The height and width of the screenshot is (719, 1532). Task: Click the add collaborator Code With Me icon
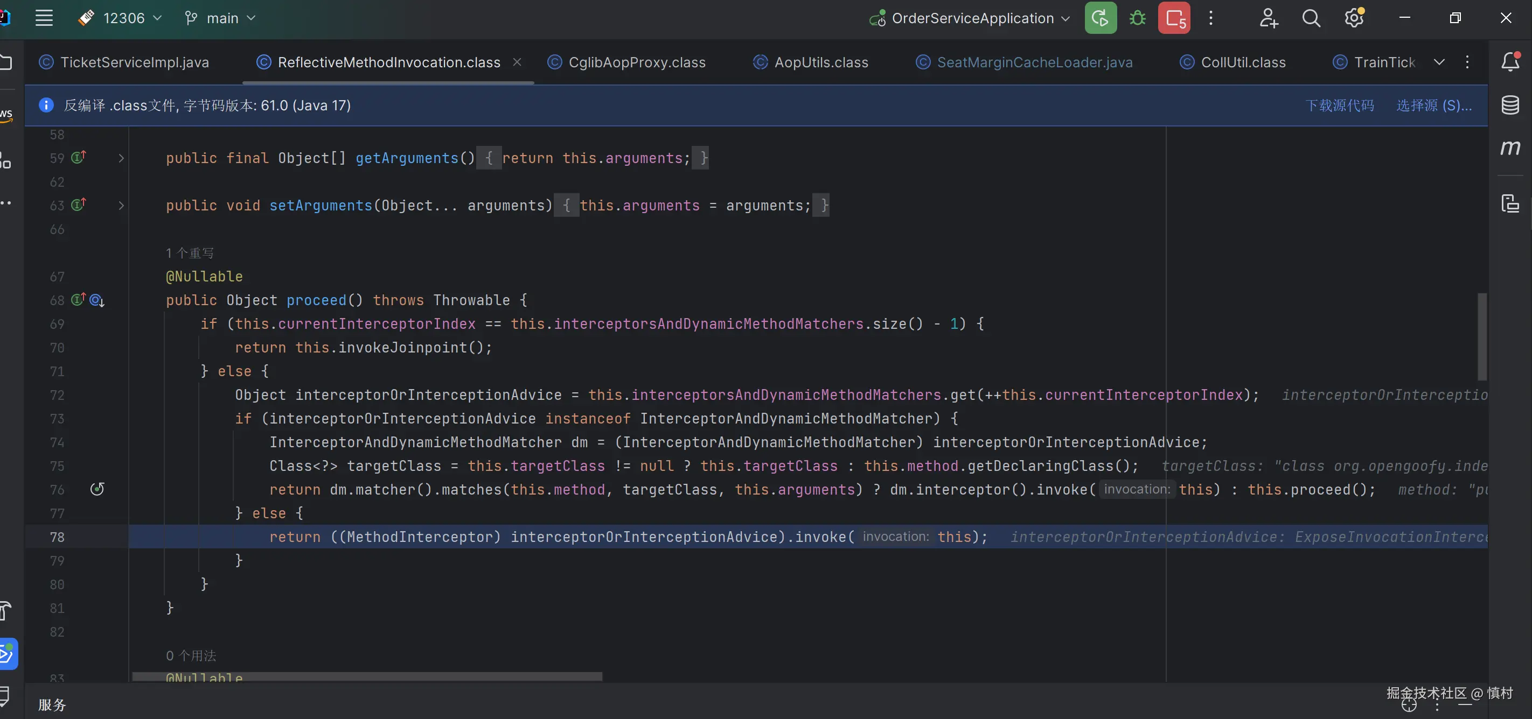coord(1268,18)
